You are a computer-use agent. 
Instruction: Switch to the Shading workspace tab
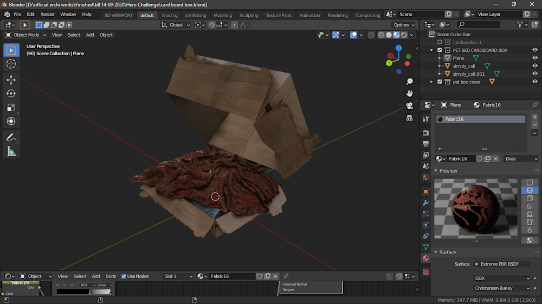(170, 15)
